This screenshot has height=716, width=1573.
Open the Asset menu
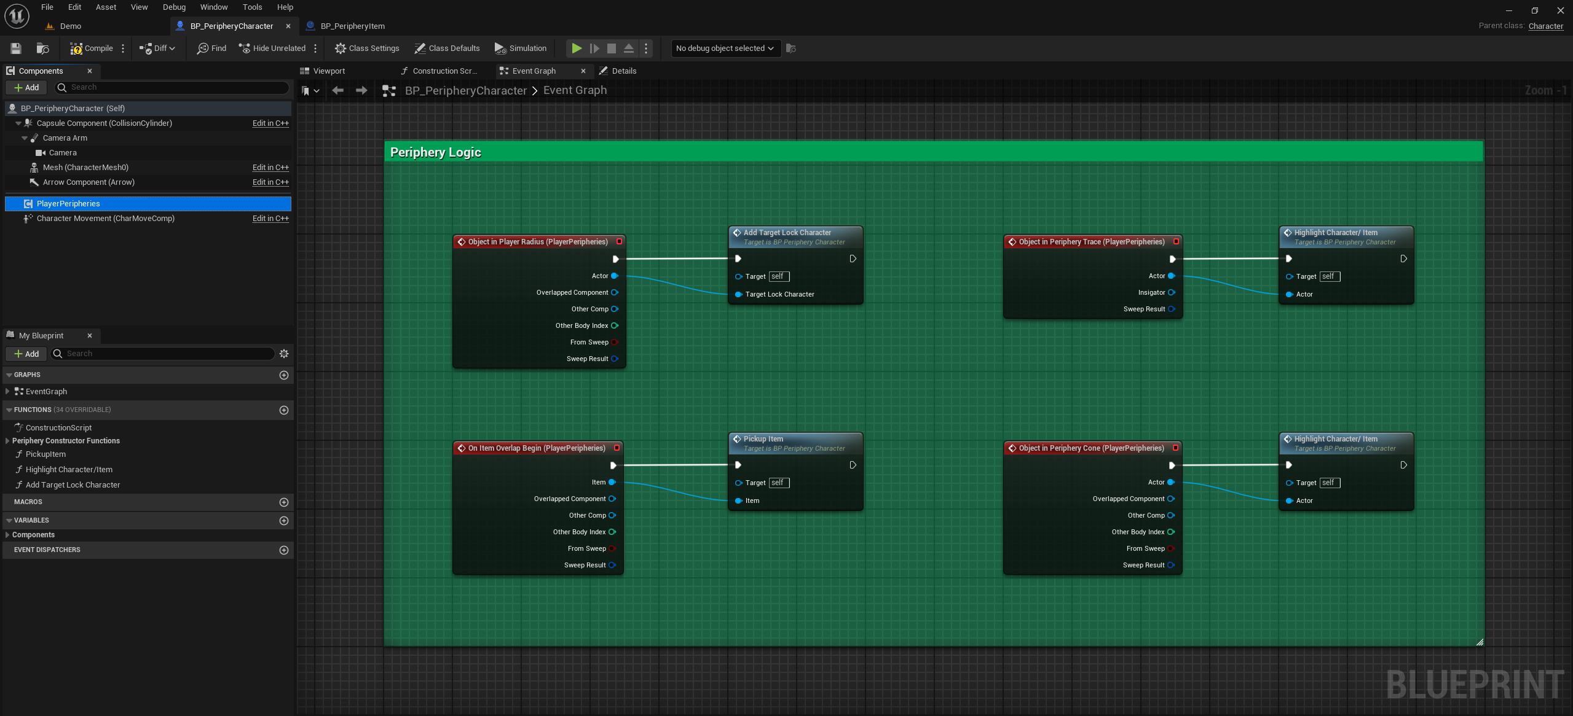[x=106, y=7]
